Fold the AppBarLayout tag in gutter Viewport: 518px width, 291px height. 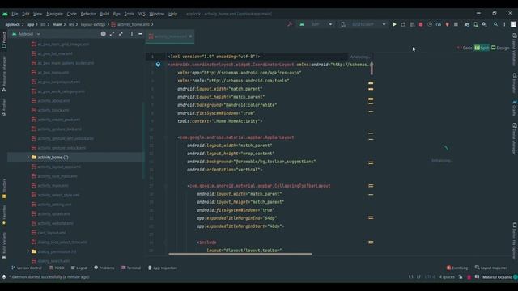coord(166,137)
